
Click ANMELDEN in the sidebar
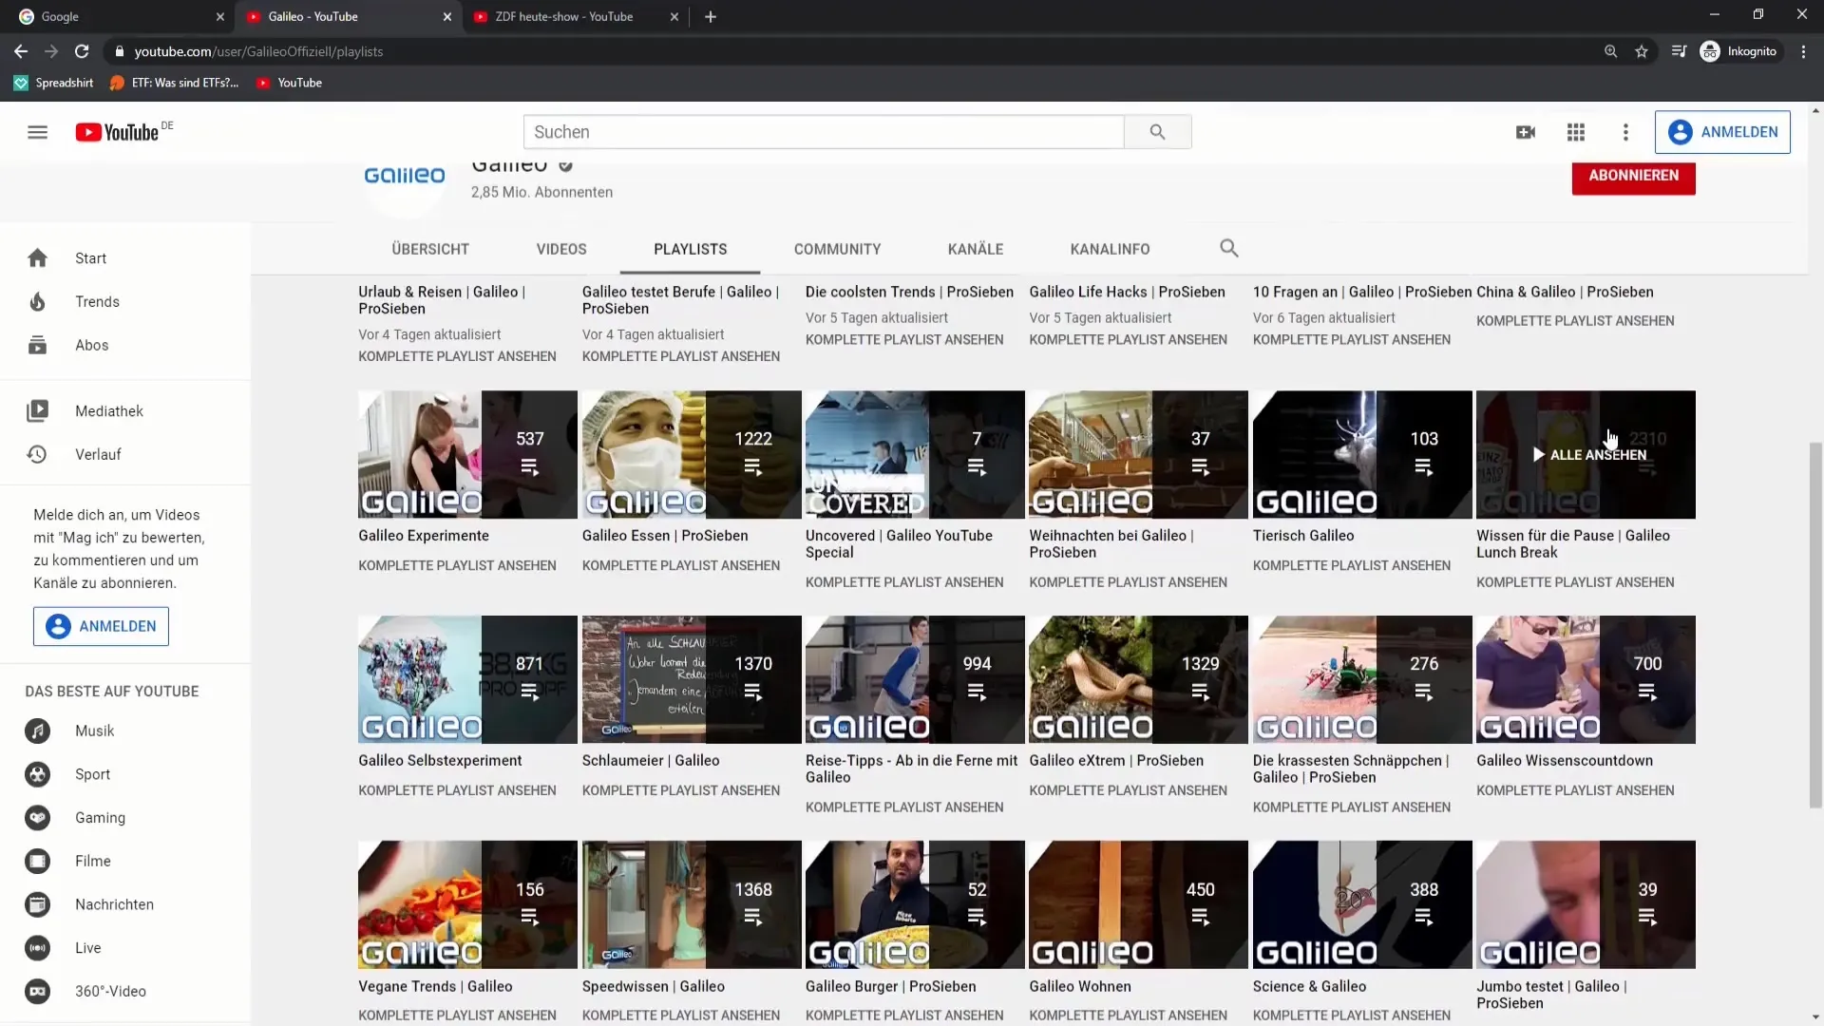click(x=101, y=626)
